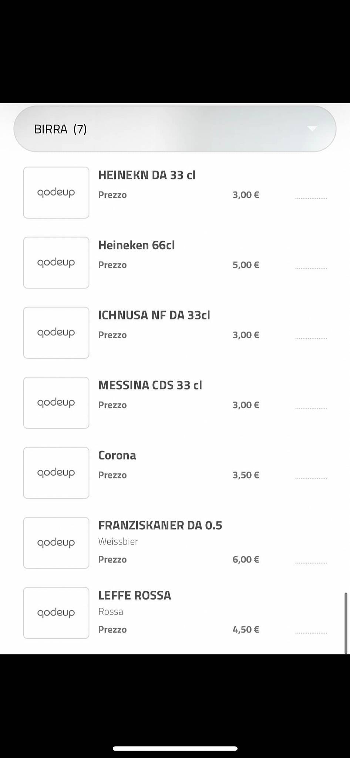The height and width of the screenshot is (758, 350).
Task: Choose the Corona beer title
Action: point(117,455)
